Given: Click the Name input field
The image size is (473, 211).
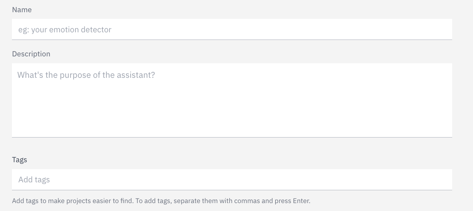Looking at the screenshot, I should pos(232,29).
